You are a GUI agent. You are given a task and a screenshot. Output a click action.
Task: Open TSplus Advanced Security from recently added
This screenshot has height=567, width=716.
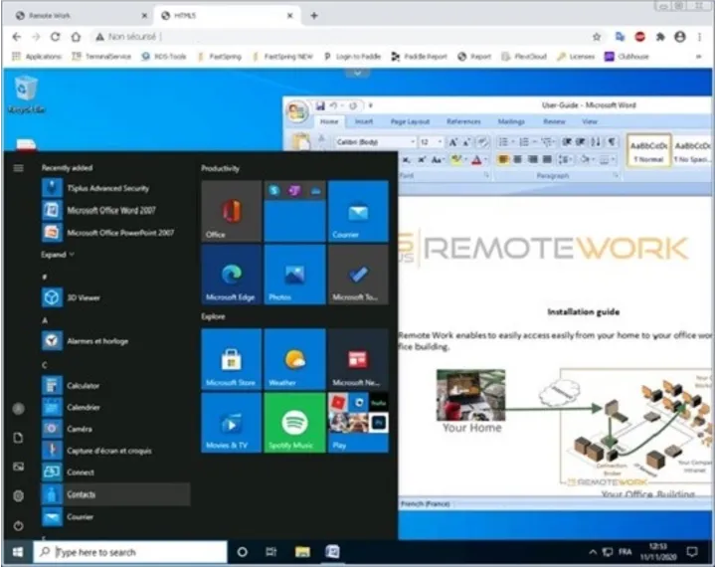coord(115,188)
